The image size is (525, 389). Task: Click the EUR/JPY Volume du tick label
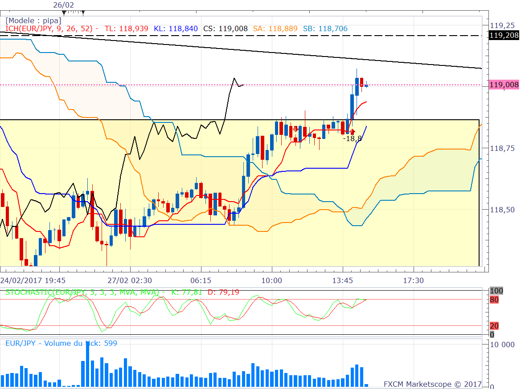[61, 343]
